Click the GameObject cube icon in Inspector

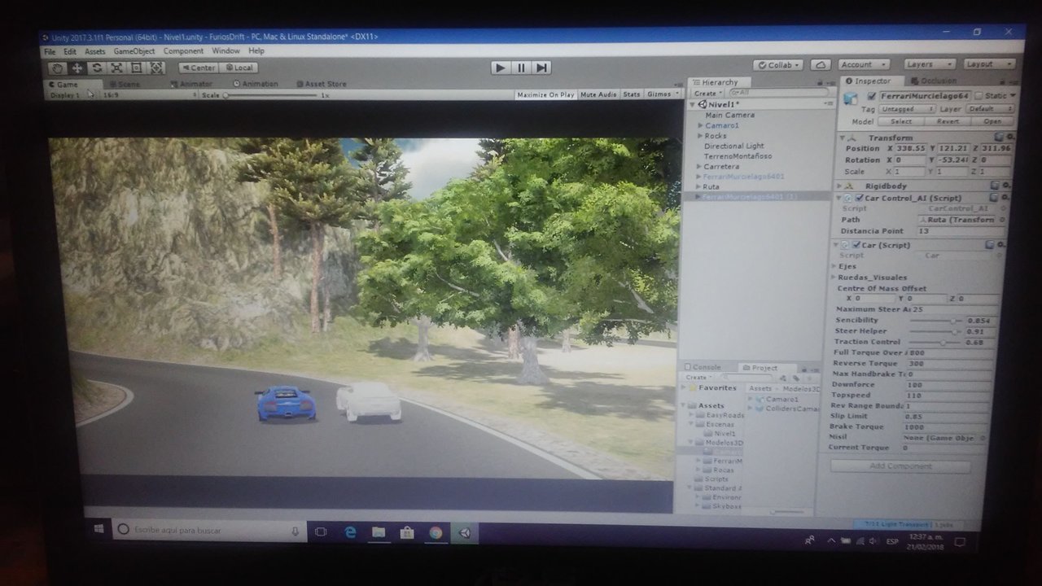[x=852, y=99]
